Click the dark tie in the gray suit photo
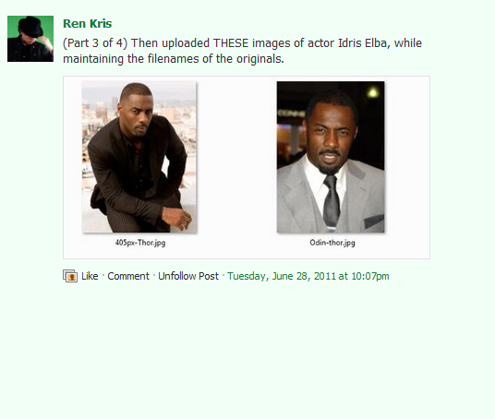495x419 pixels. [331, 200]
